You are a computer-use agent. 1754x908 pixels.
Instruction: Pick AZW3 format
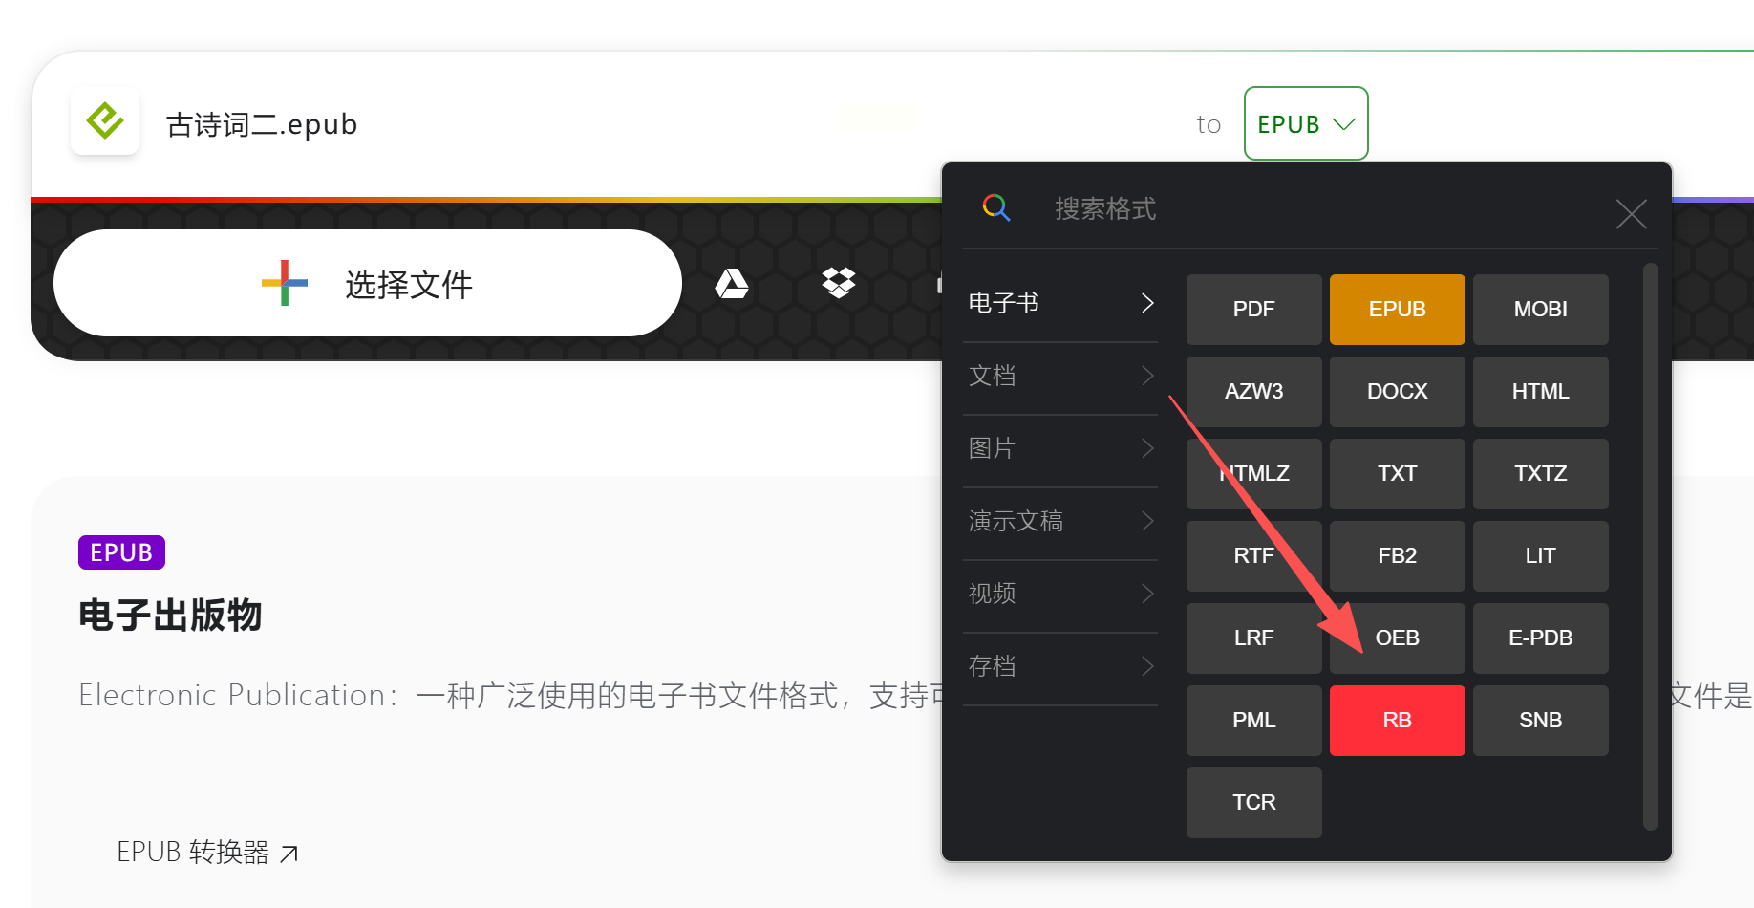(1254, 392)
